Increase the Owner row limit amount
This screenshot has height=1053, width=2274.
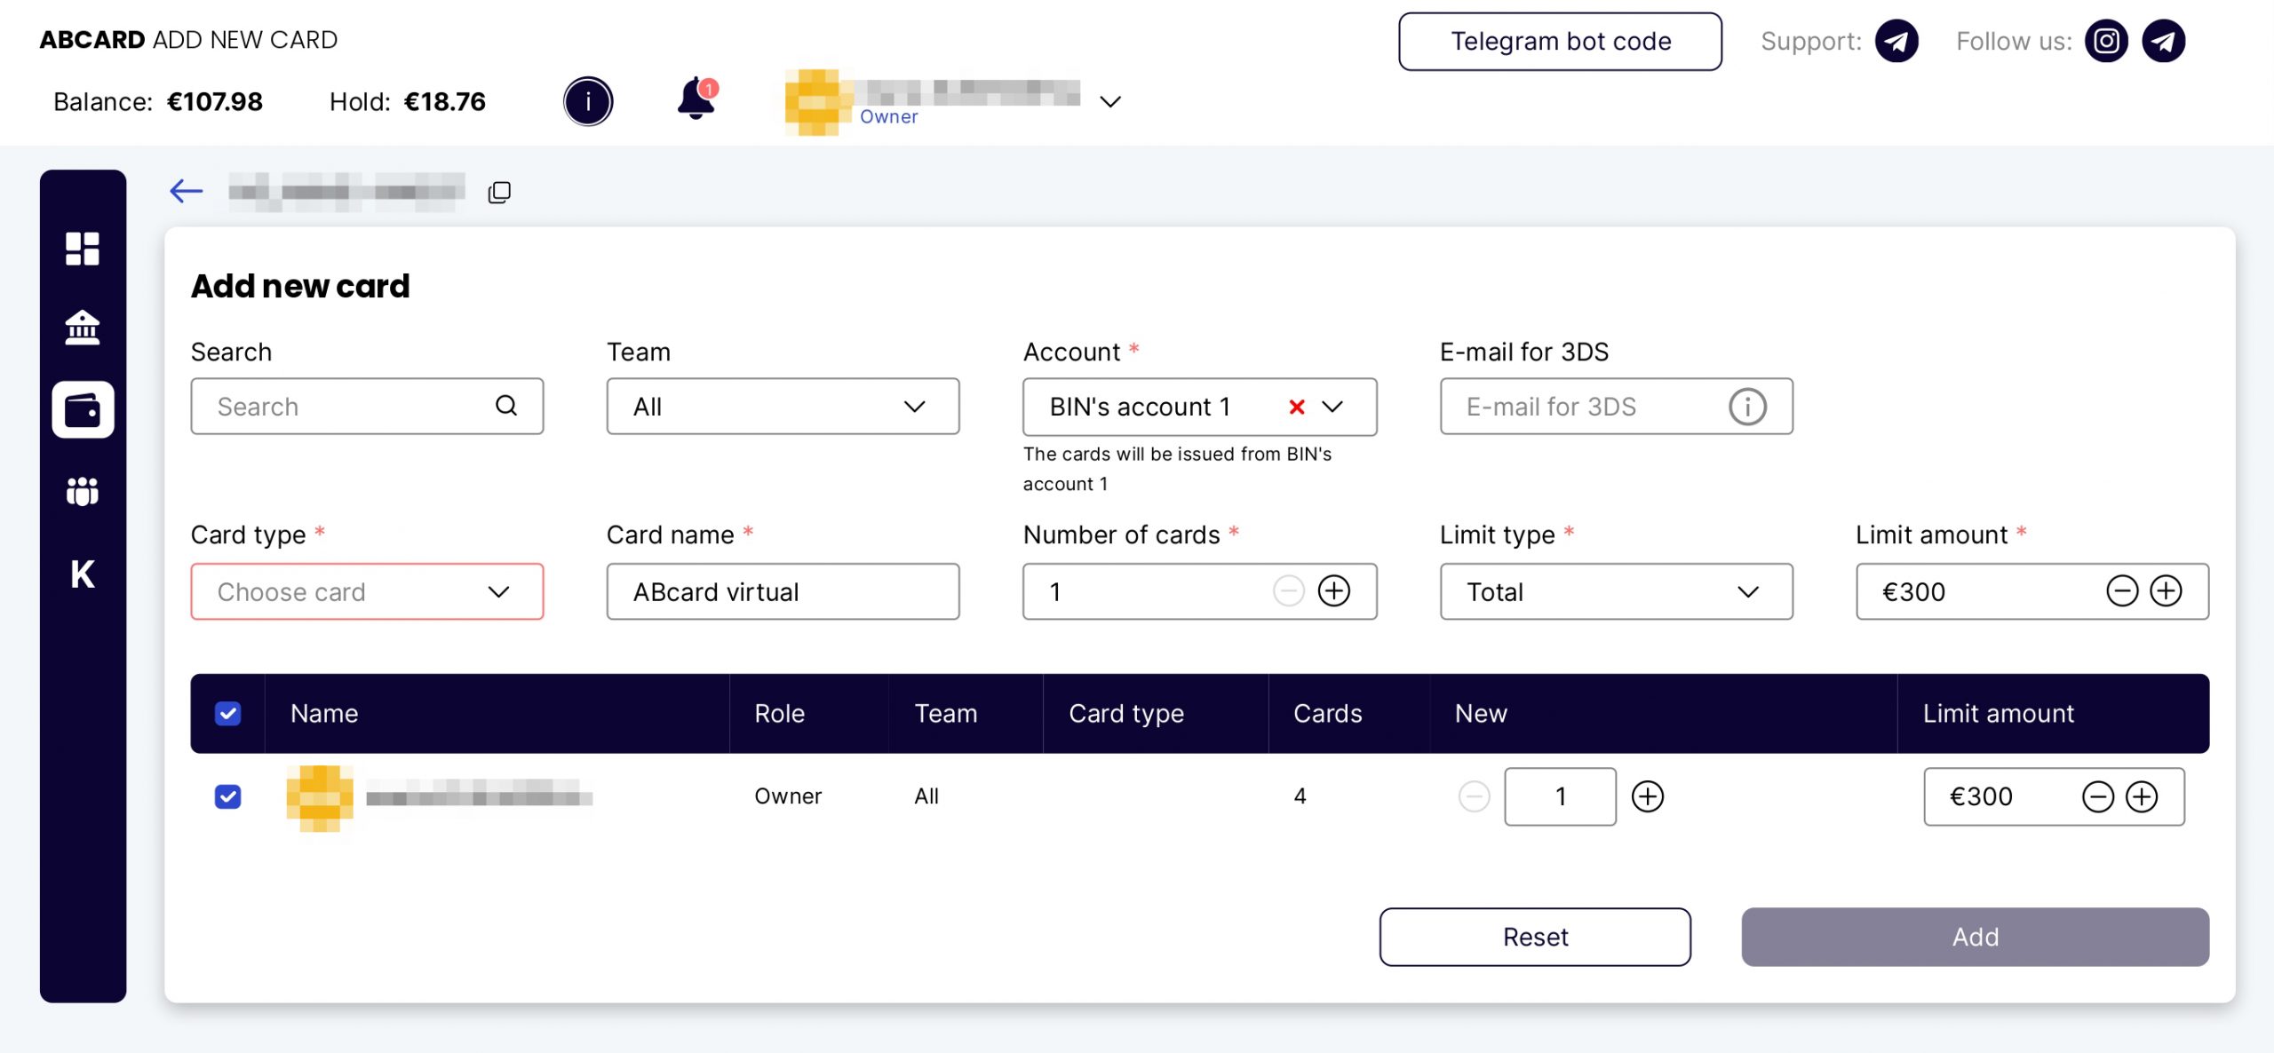pyautogui.click(x=2142, y=796)
